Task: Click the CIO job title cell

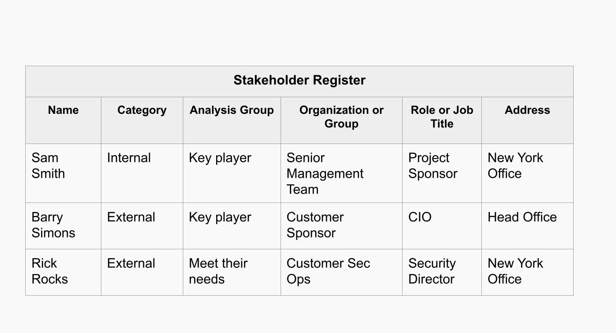Action: point(420,217)
